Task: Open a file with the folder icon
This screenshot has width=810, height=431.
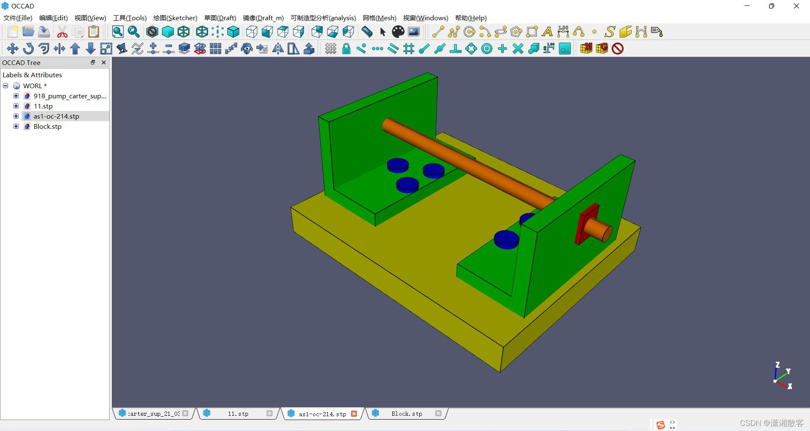Action: 28,32
